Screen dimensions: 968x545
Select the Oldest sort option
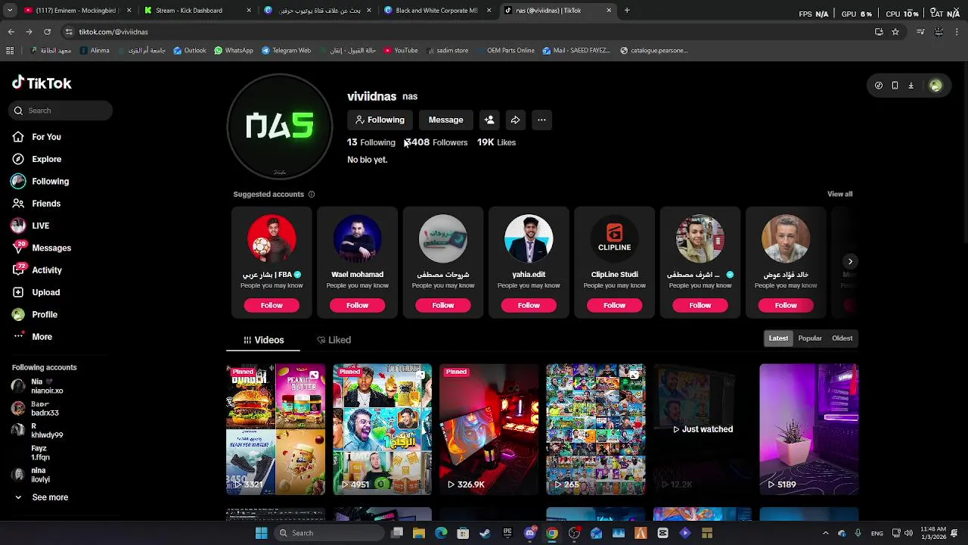point(842,338)
